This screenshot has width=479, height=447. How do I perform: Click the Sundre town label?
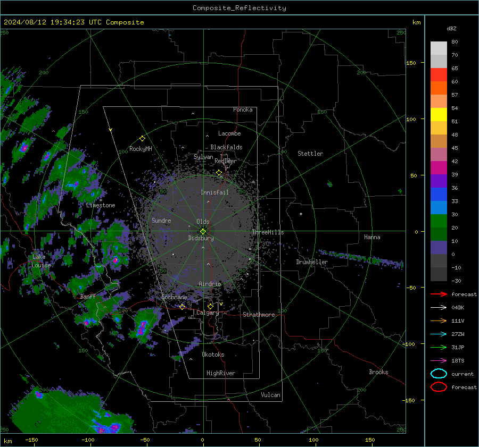click(x=161, y=220)
